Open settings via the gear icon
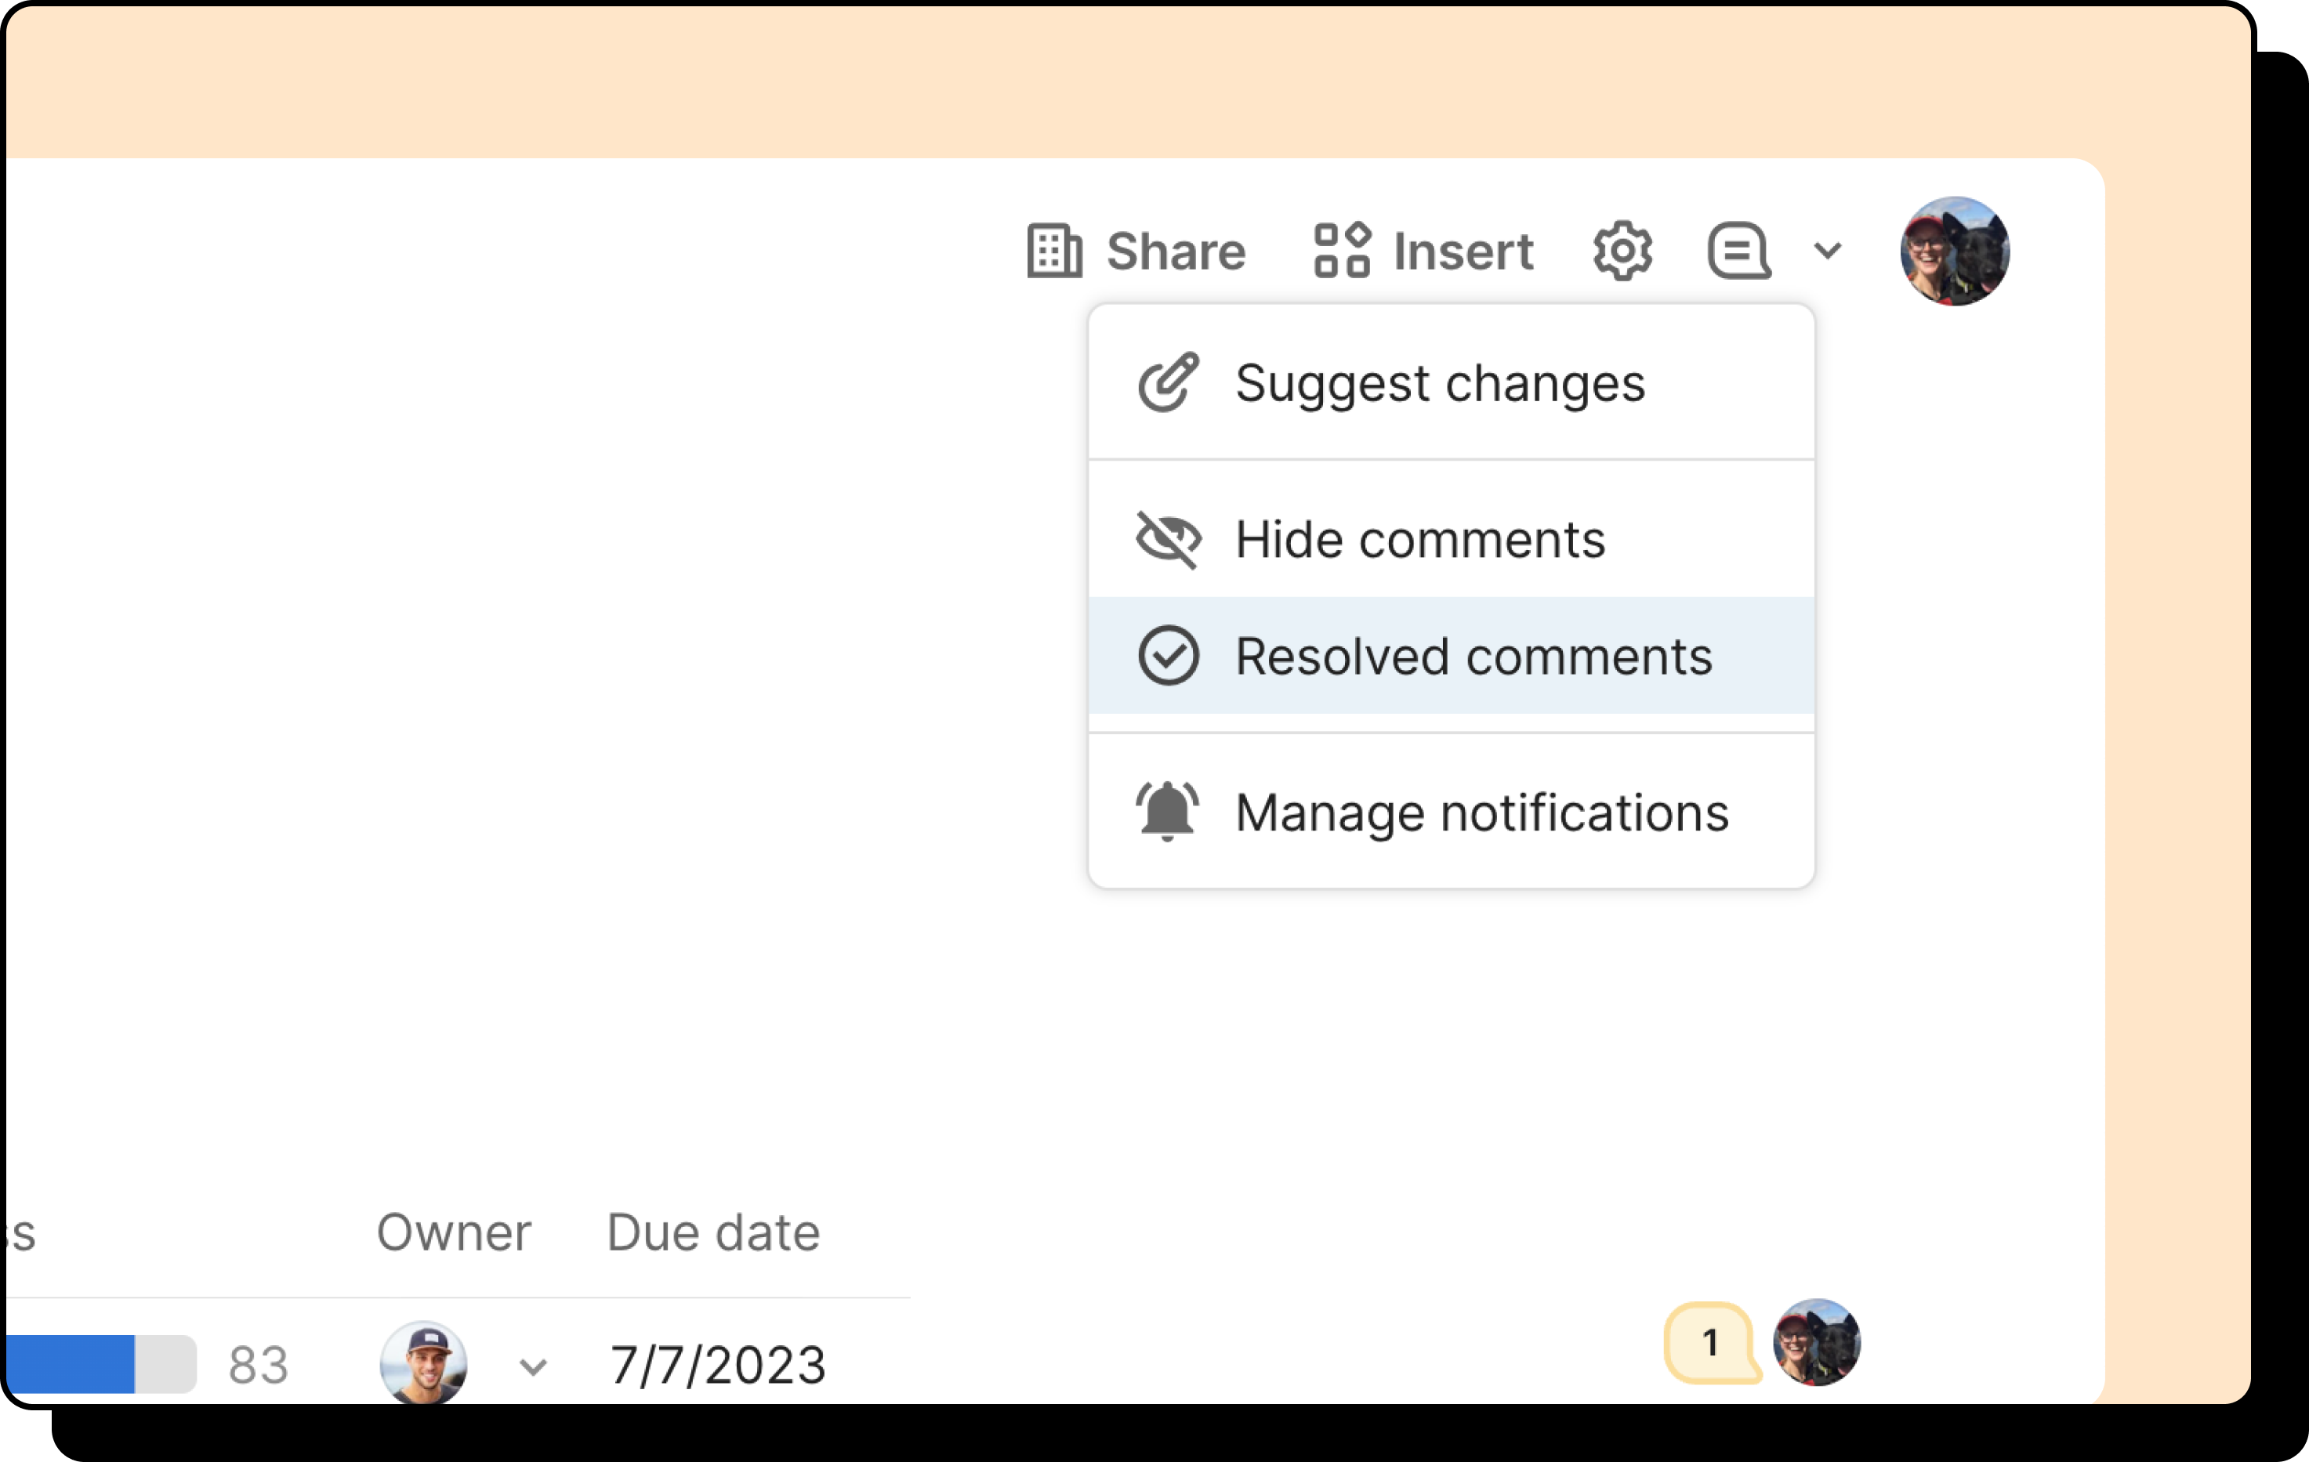2309x1462 pixels. click(1622, 252)
